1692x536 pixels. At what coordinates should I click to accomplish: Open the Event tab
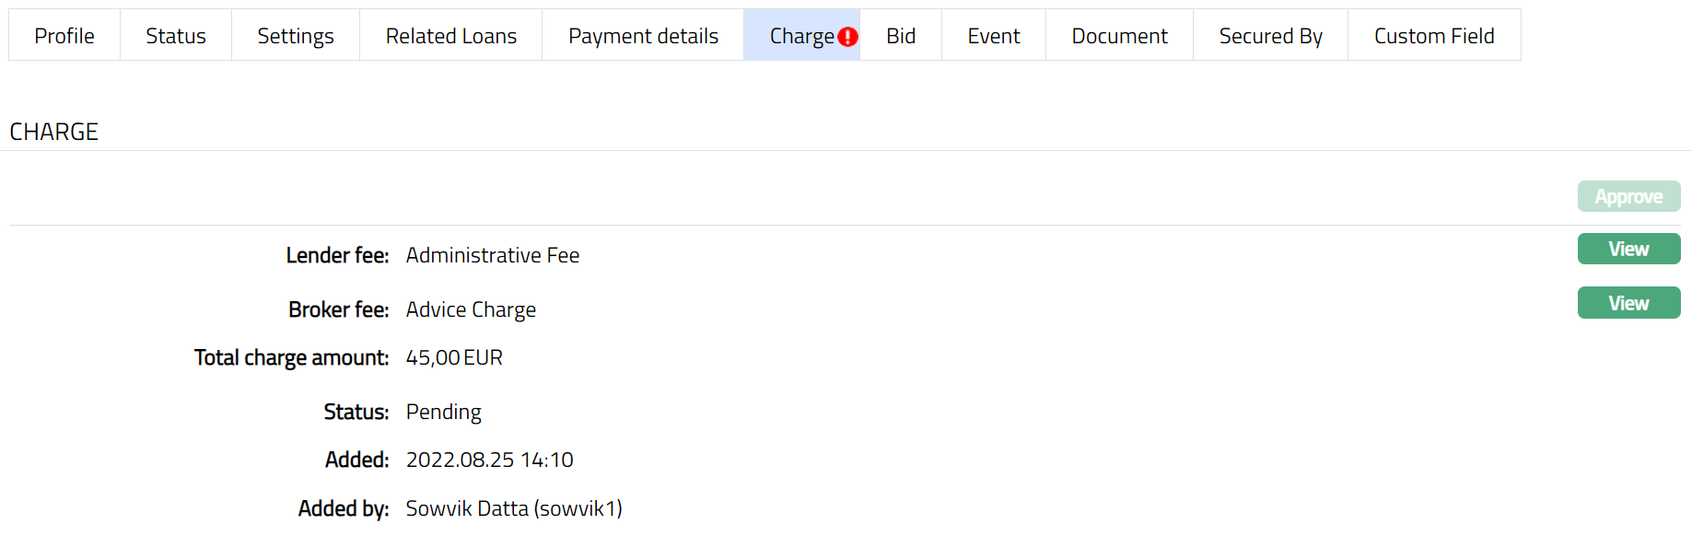994,36
